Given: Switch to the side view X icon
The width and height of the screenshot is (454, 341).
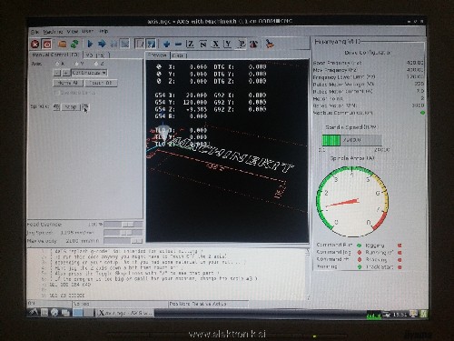Looking at the screenshot, I should 215,45.
